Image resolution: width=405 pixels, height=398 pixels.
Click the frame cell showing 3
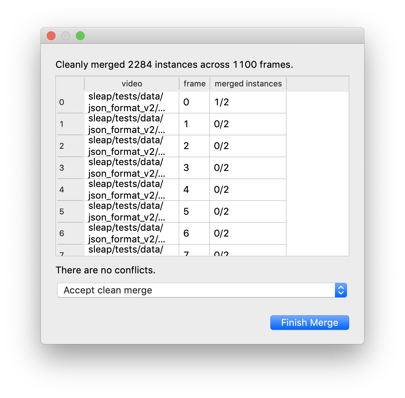tap(194, 168)
